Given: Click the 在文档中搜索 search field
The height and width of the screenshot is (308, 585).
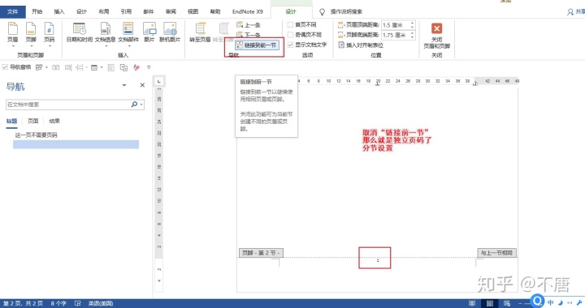Looking at the screenshot, I should coord(68,105).
